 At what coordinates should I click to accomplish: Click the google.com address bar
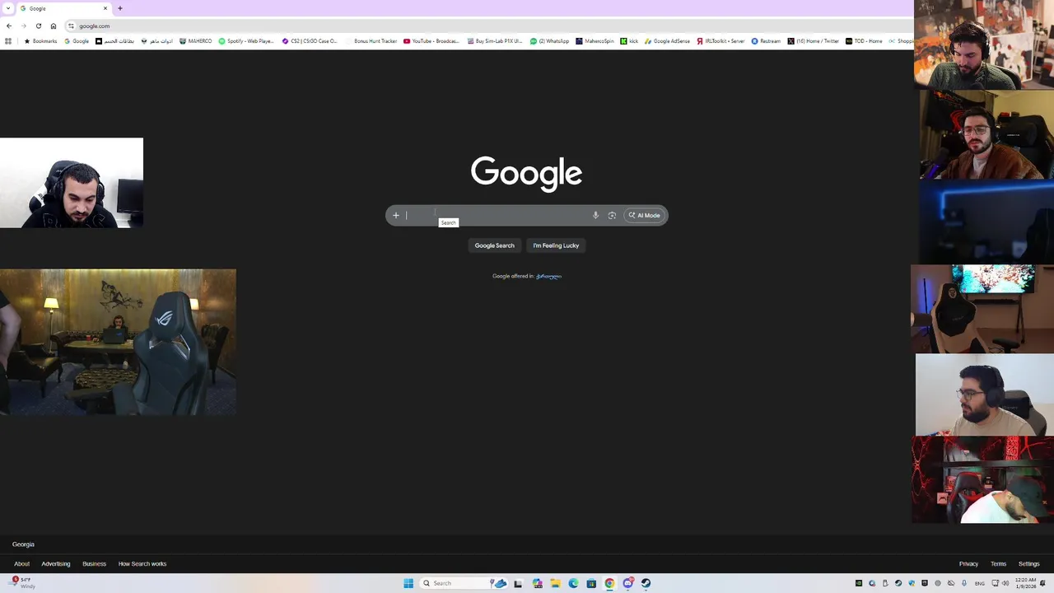486,26
